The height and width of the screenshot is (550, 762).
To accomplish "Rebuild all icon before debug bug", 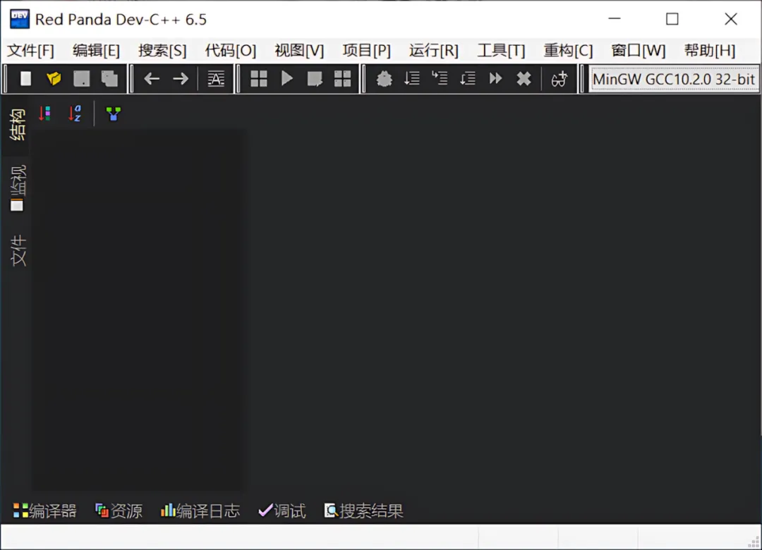I will coord(343,79).
